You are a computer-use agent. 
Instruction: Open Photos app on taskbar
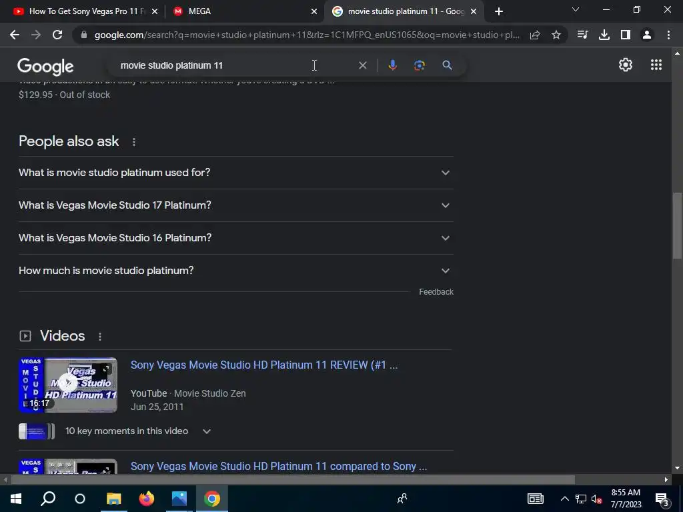(x=179, y=499)
